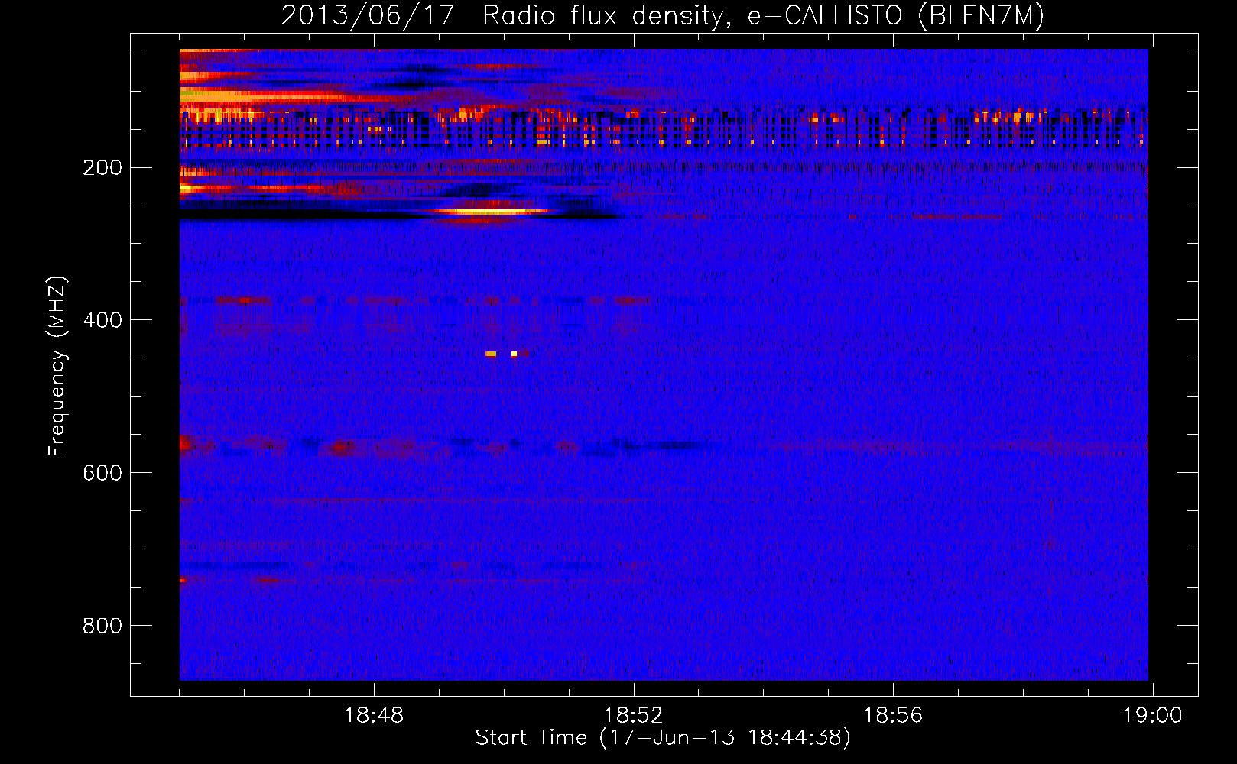Click the 800 frequency tick label
This screenshot has height=764, width=1237.
point(102,626)
